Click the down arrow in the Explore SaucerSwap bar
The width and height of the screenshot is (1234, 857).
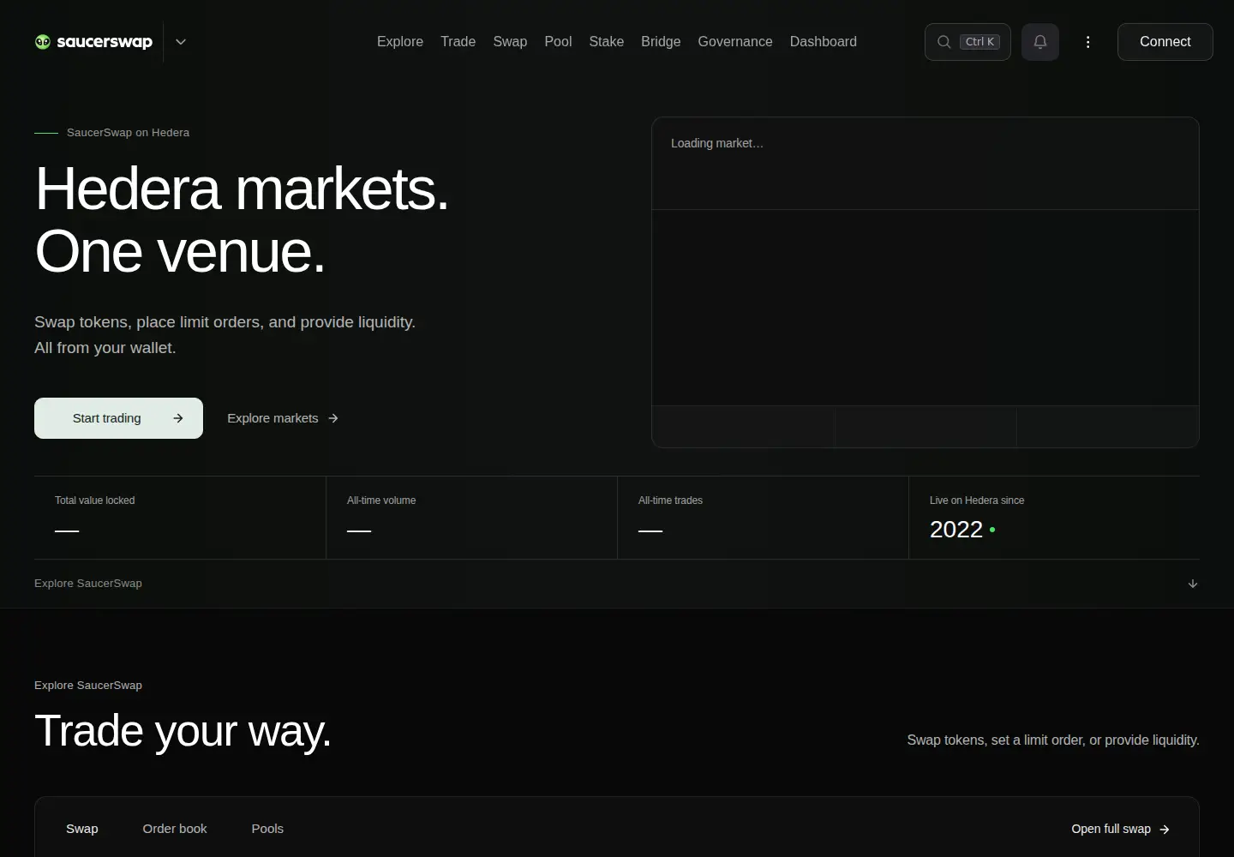[x=1193, y=584]
